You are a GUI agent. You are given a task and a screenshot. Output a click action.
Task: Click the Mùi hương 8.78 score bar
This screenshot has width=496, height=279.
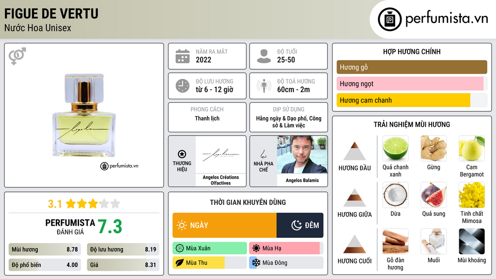tap(45, 249)
